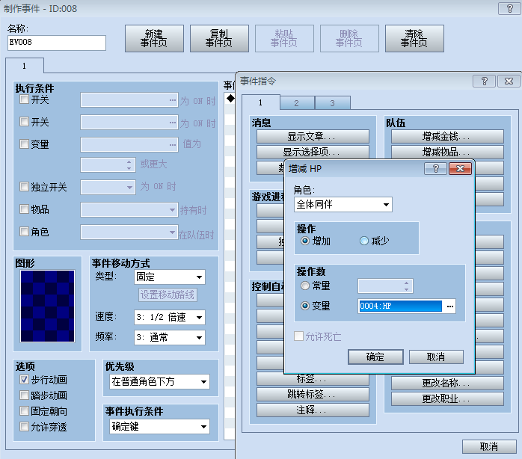Open 优先级 在普通角色下方 dropdown
Screen dimensions: 522x459
[159, 381]
